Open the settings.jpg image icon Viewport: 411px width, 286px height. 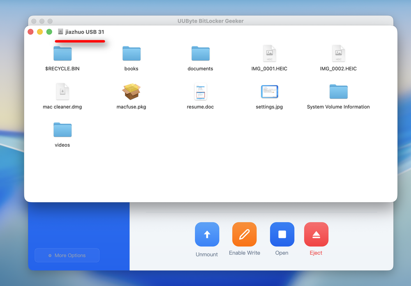(x=269, y=91)
